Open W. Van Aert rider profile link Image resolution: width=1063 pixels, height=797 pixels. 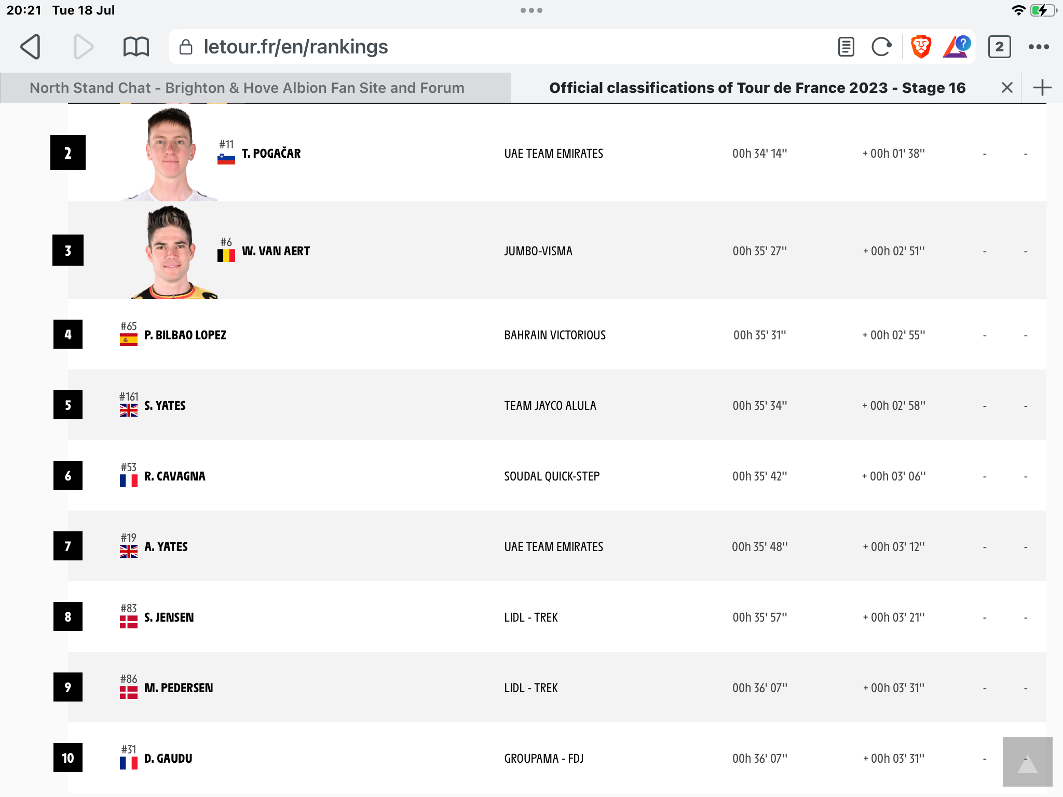[276, 251]
